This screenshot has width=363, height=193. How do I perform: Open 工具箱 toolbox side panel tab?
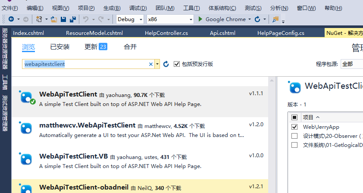[x=5, y=82]
